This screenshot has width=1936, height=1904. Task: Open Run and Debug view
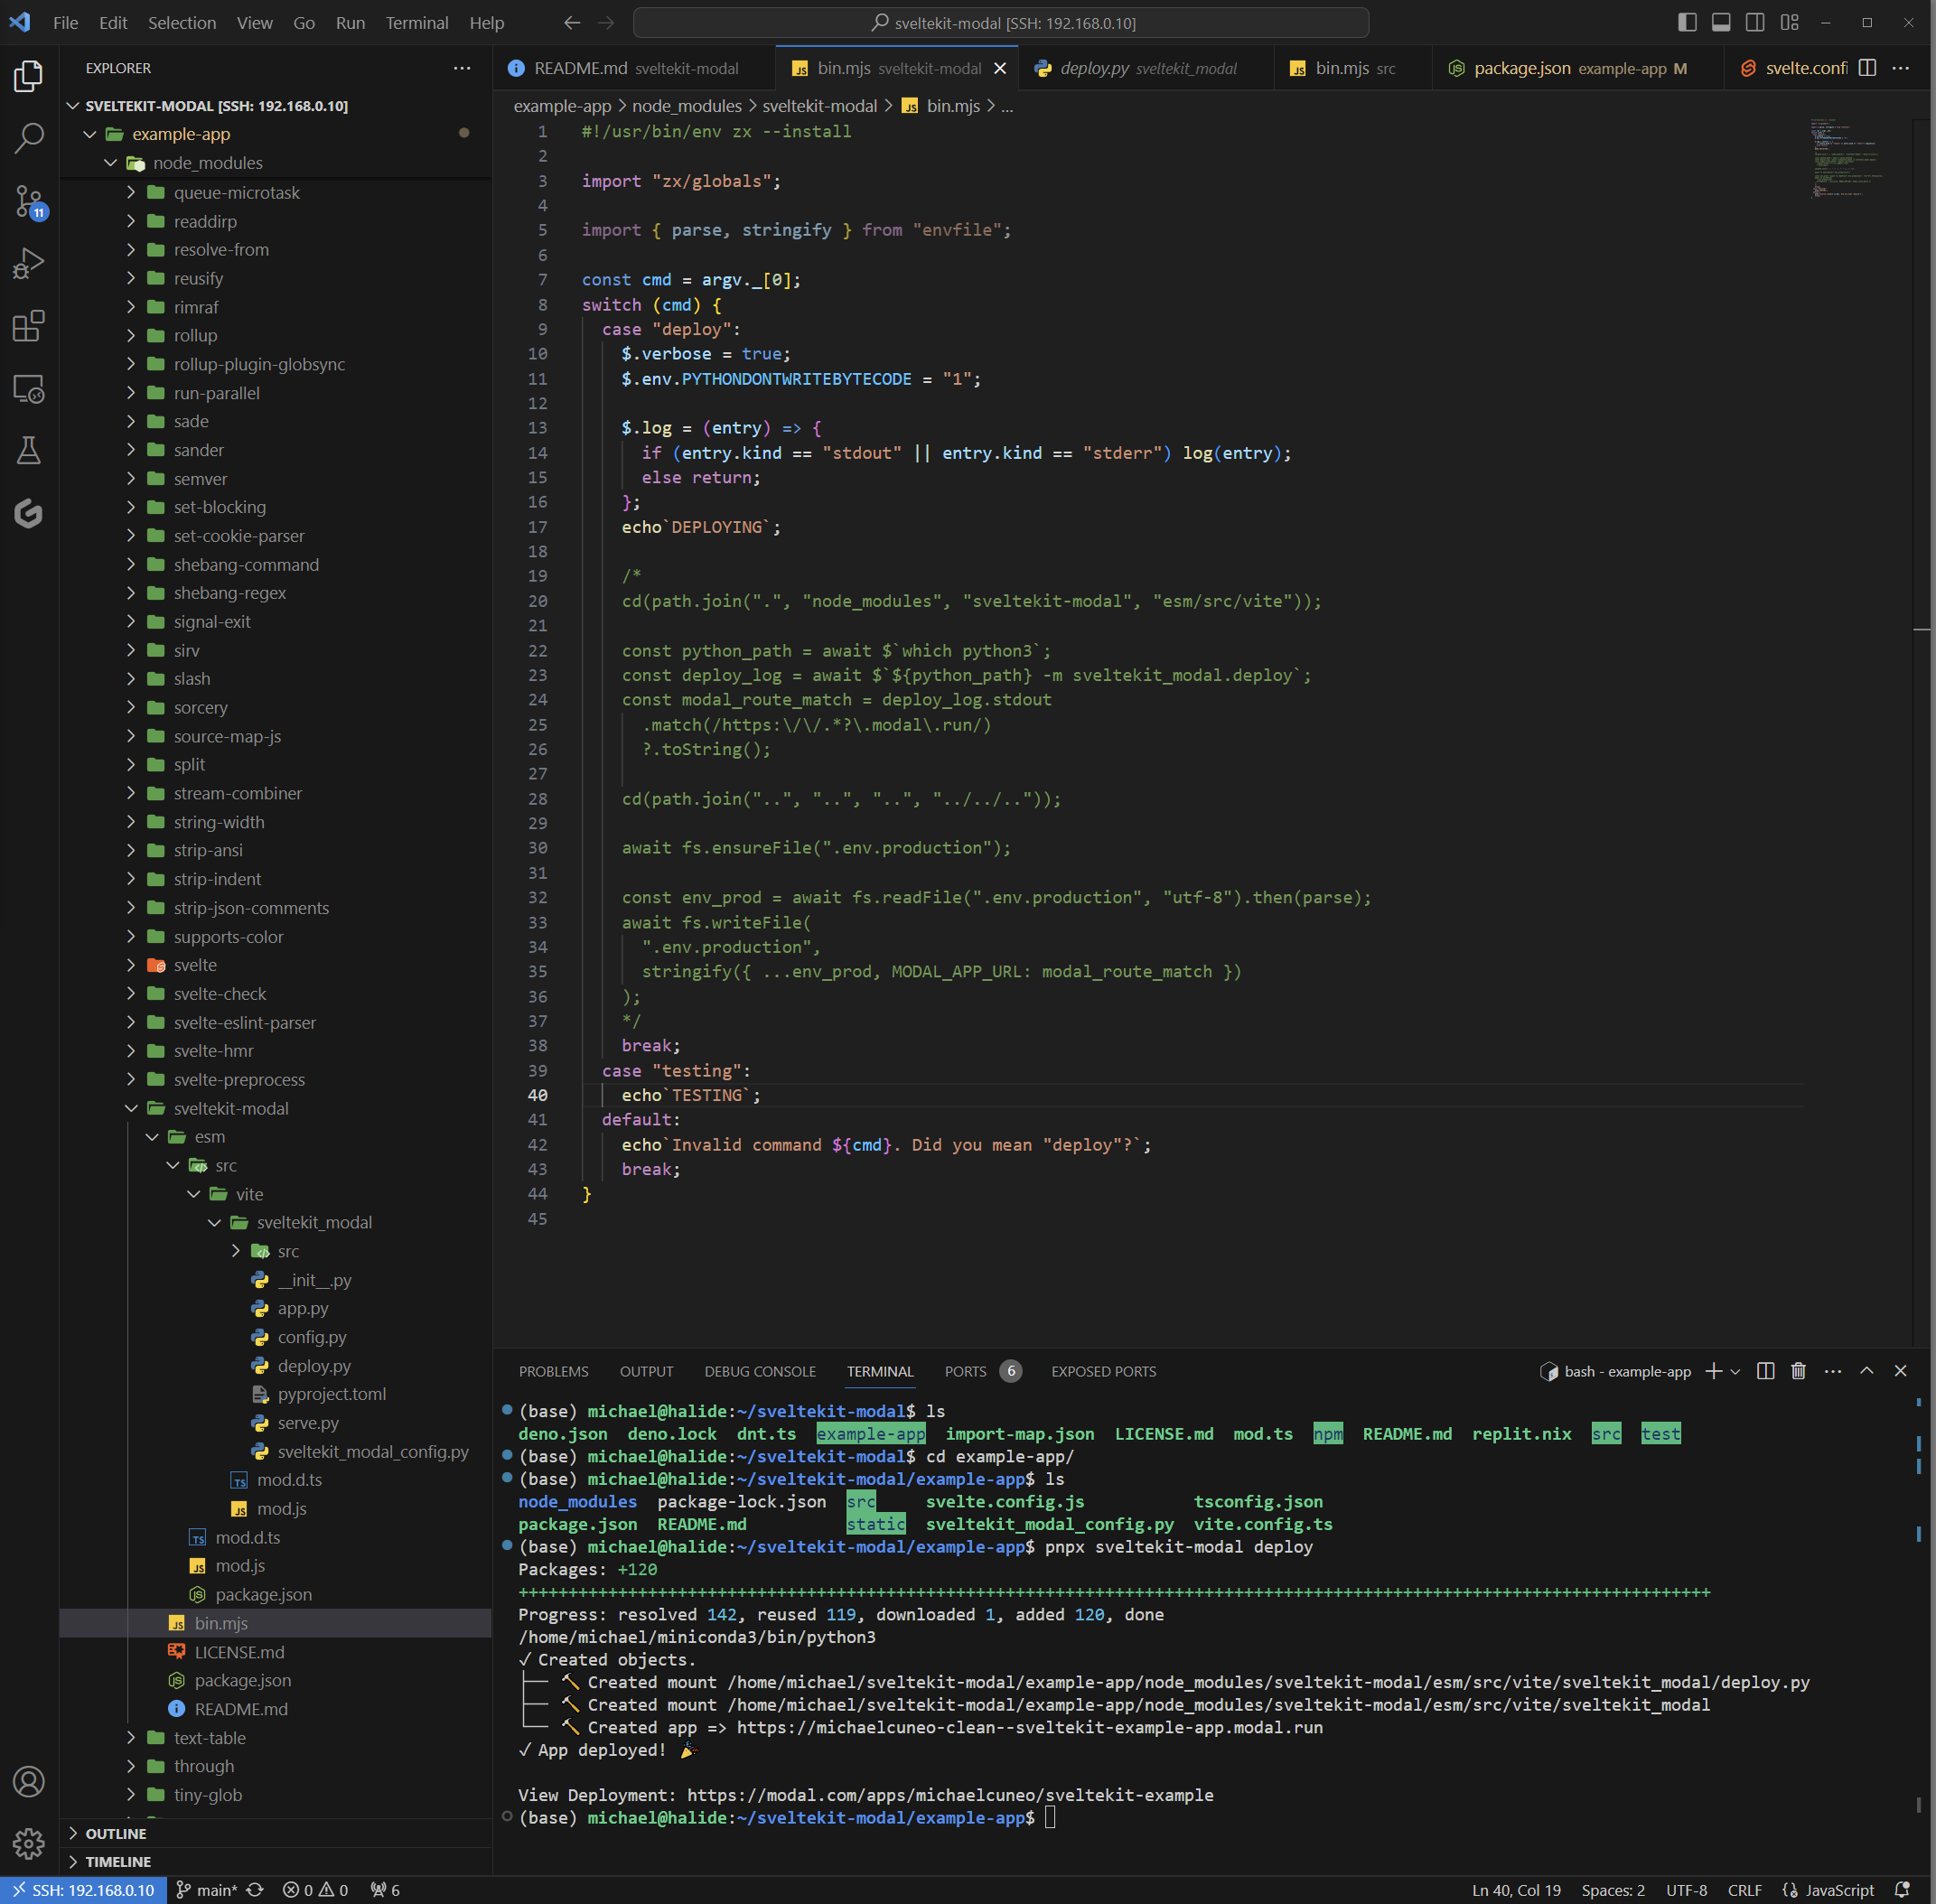(29, 264)
